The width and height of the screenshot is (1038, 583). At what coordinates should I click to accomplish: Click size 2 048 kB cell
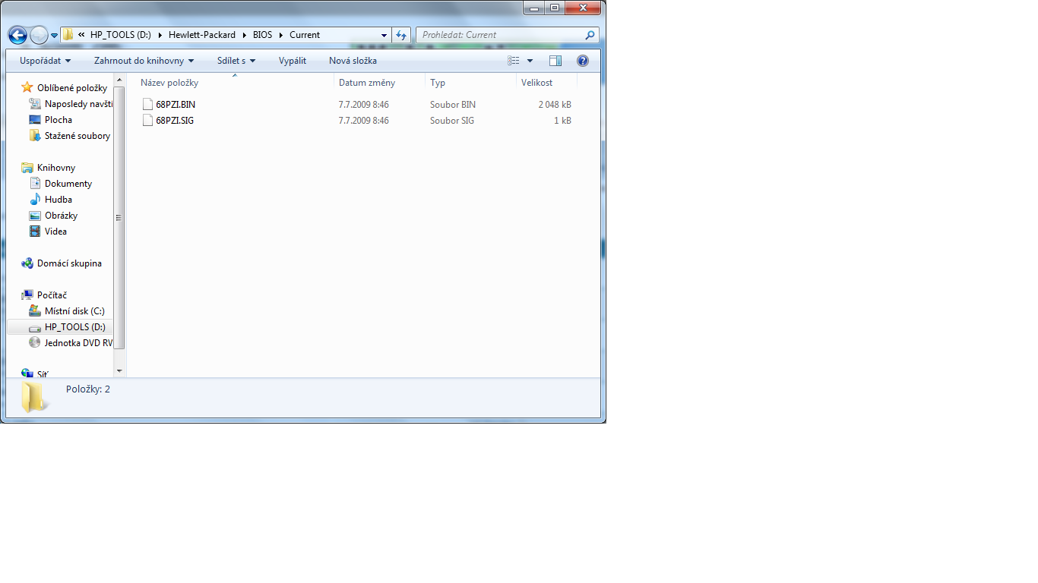coord(555,105)
